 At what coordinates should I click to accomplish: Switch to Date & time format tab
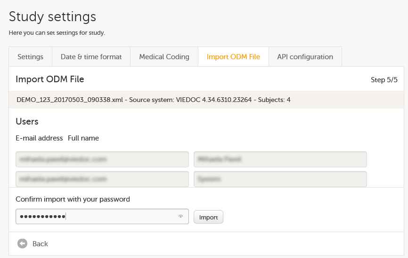[x=91, y=57]
